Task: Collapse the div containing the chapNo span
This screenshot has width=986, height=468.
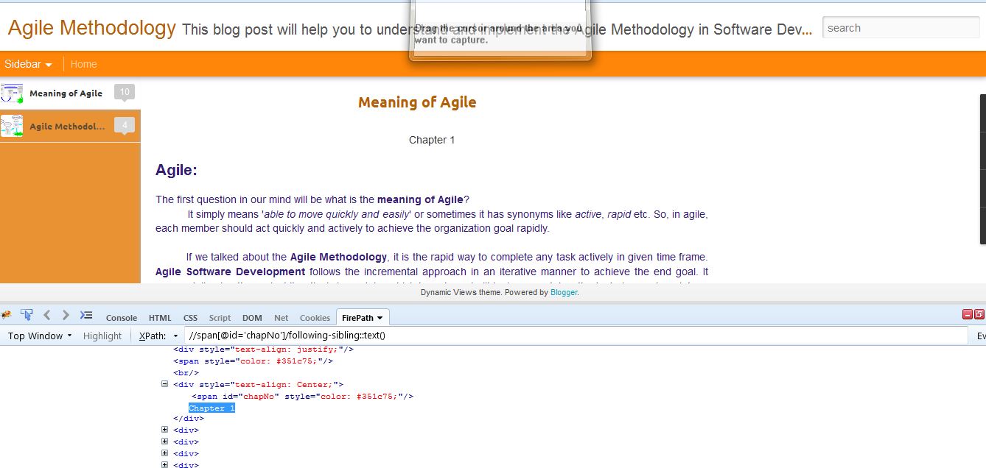Action: [x=164, y=384]
